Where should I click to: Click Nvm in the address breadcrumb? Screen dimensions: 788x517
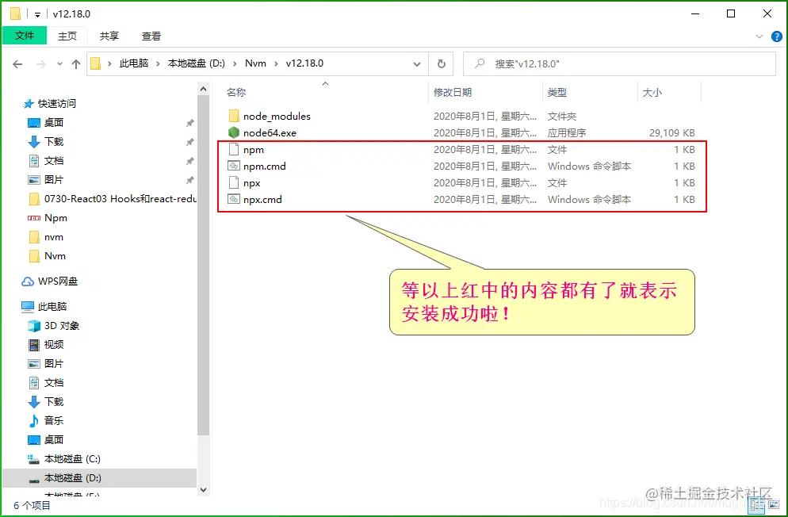point(255,63)
